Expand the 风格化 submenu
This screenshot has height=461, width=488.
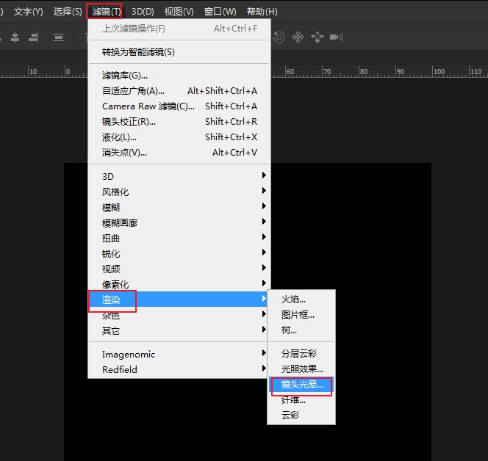coord(179,192)
